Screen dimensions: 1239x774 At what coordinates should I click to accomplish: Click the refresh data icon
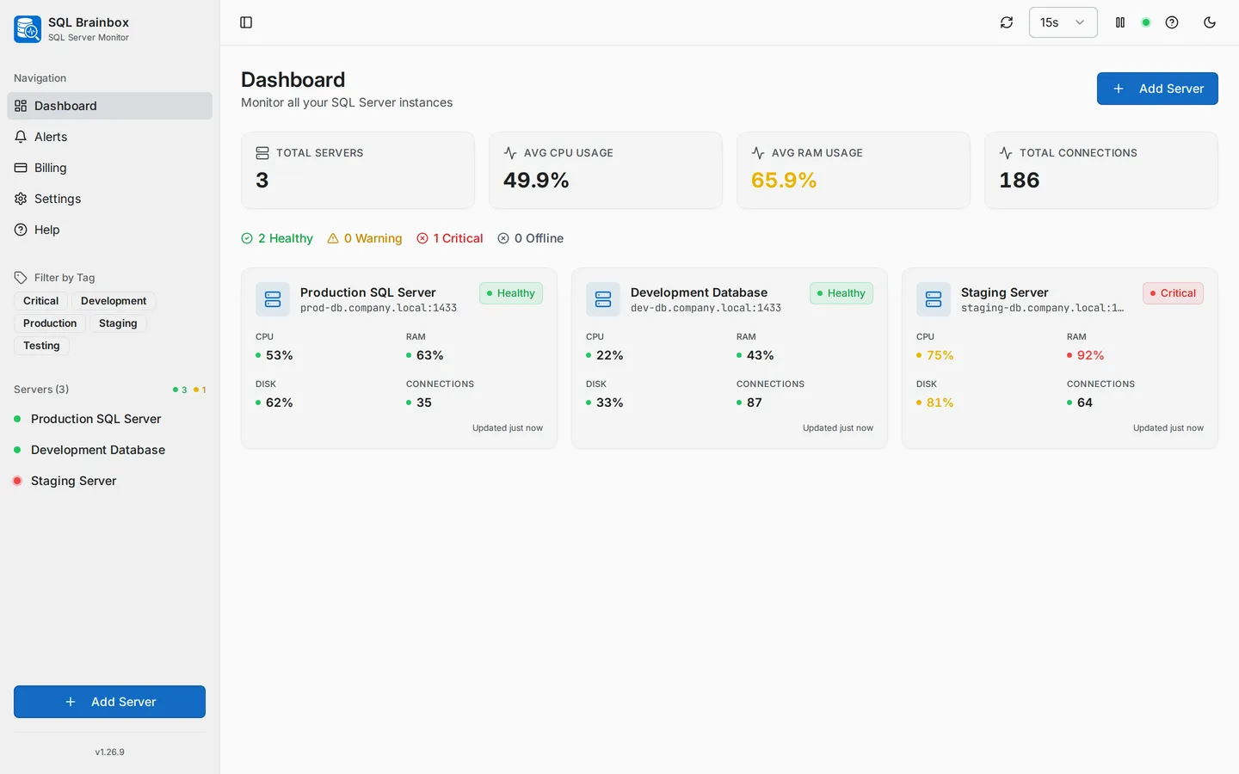1007,22
